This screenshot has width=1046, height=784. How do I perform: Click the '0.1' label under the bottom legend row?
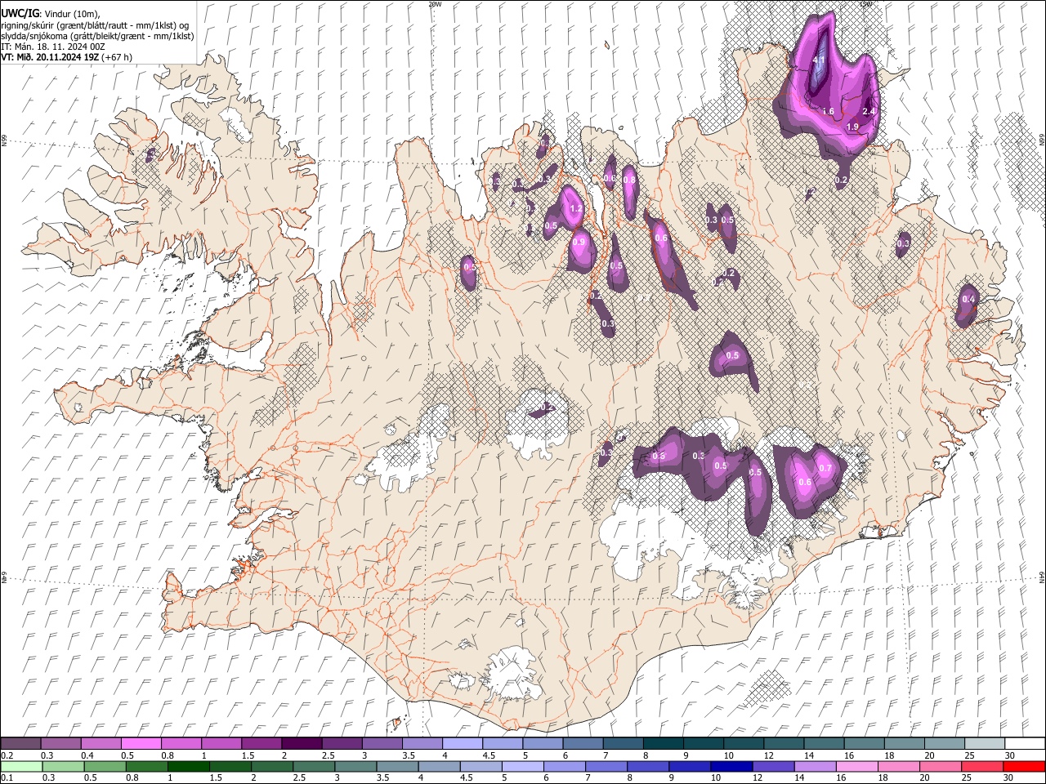(7, 778)
